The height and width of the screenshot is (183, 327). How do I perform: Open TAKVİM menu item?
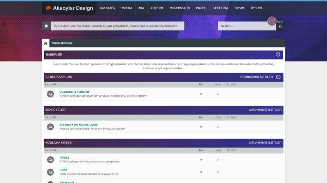(239, 8)
